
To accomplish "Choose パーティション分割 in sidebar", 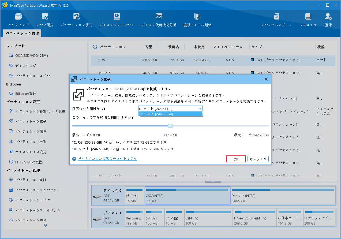I will click(x=28, y=142).
